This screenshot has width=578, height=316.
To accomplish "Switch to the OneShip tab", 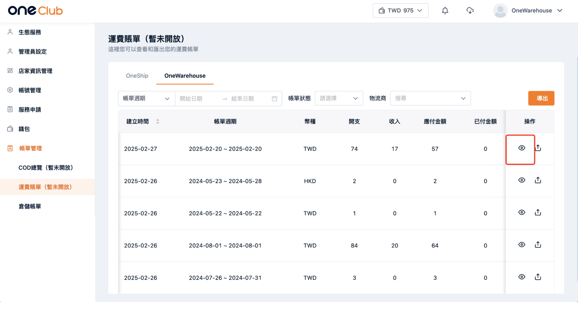I will click(137, 76).
